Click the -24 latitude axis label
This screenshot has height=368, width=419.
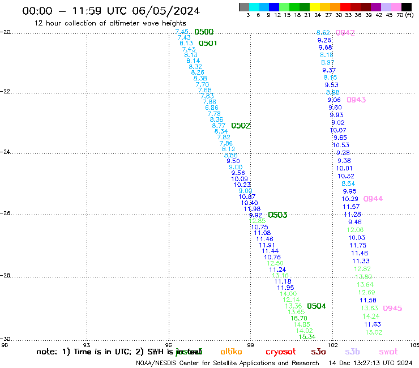pos(5,152)
